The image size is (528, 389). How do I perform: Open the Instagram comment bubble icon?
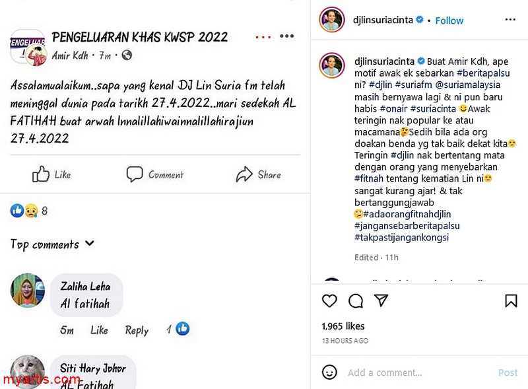pyautogui.click(x=356, y=301)
